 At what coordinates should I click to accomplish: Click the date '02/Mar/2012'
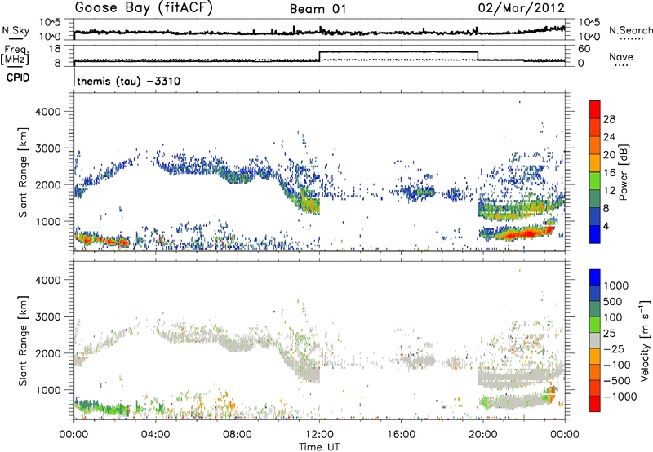(522, 8)
